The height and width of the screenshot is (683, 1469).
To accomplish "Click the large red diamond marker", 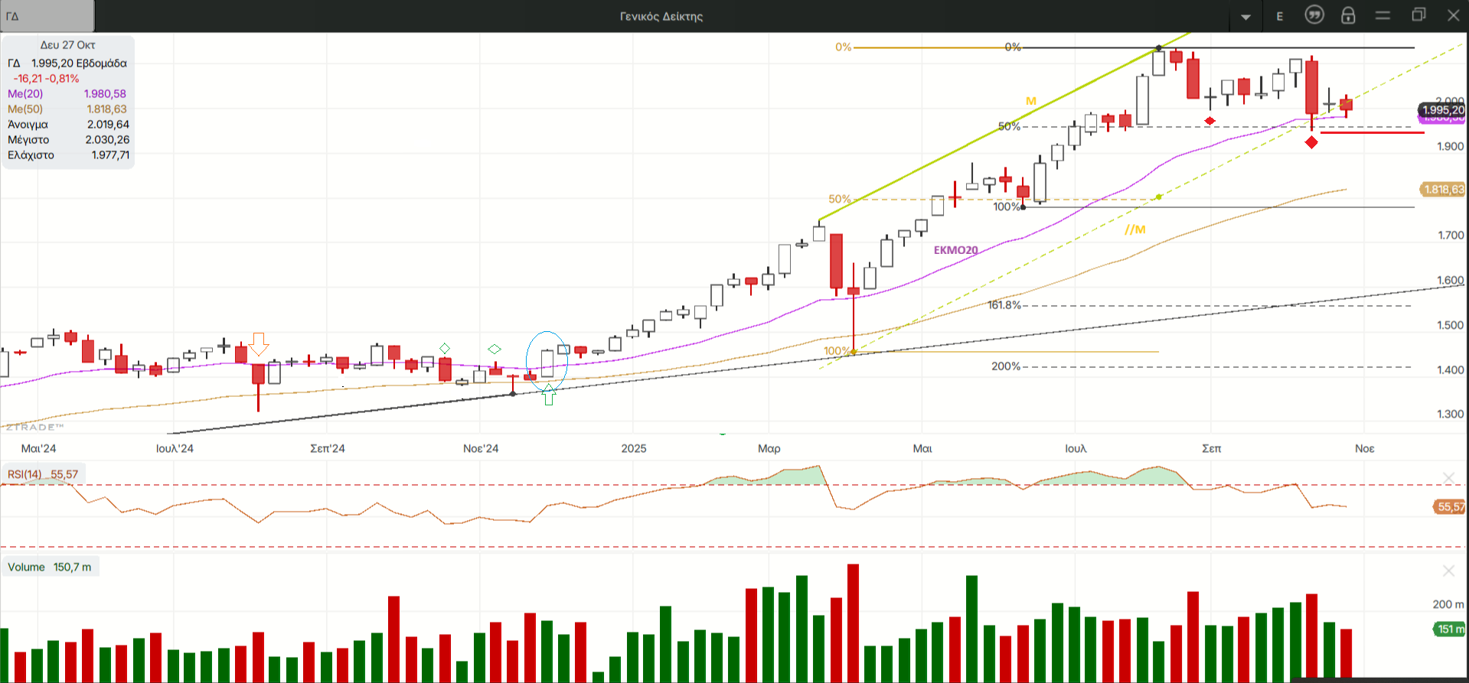I will pyautogui.click(x=1311, y=142).
